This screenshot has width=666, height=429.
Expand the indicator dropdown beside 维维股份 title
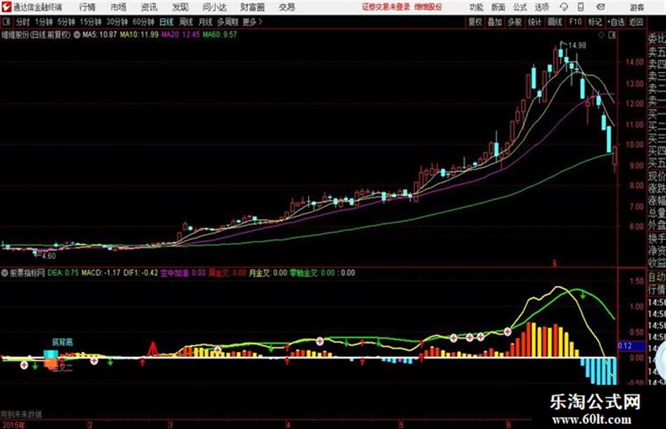(77, 35)
